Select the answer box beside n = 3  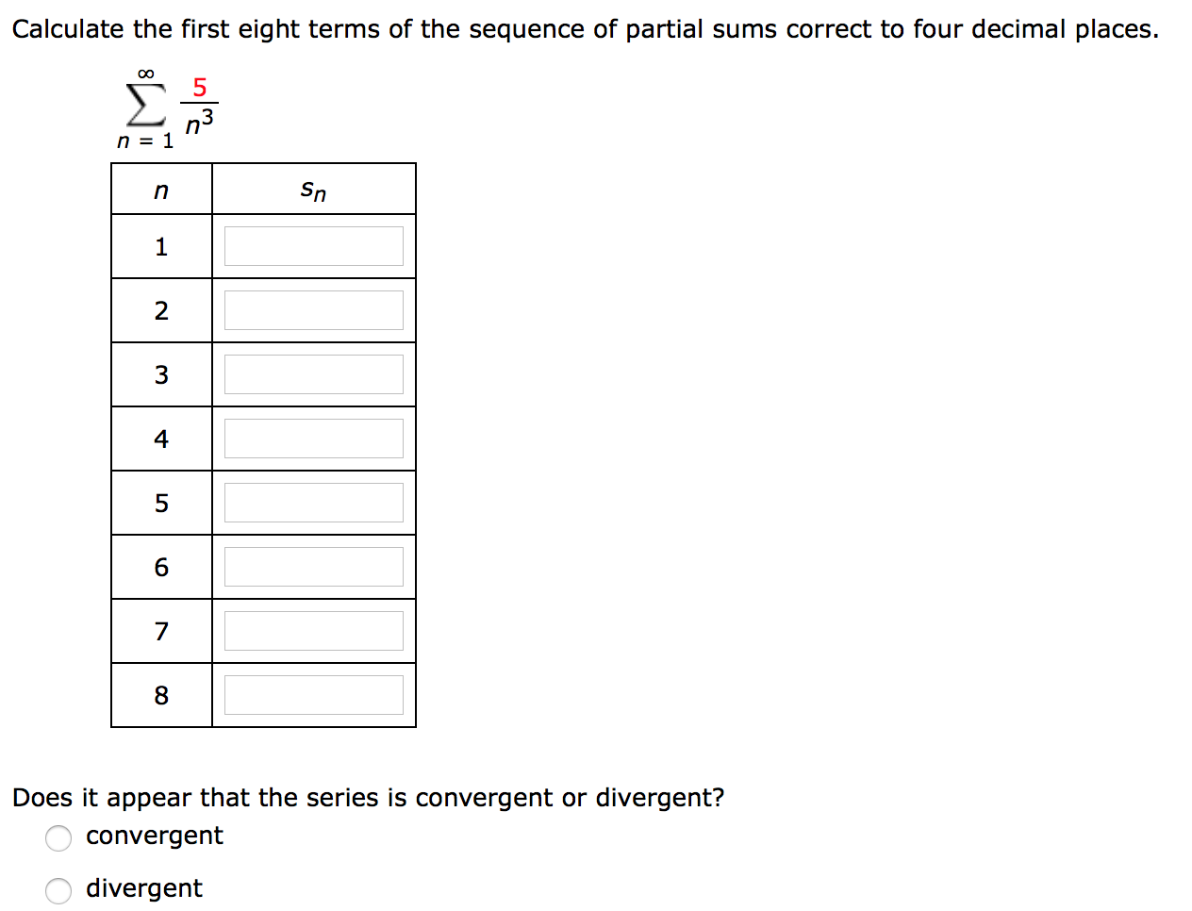313,374
